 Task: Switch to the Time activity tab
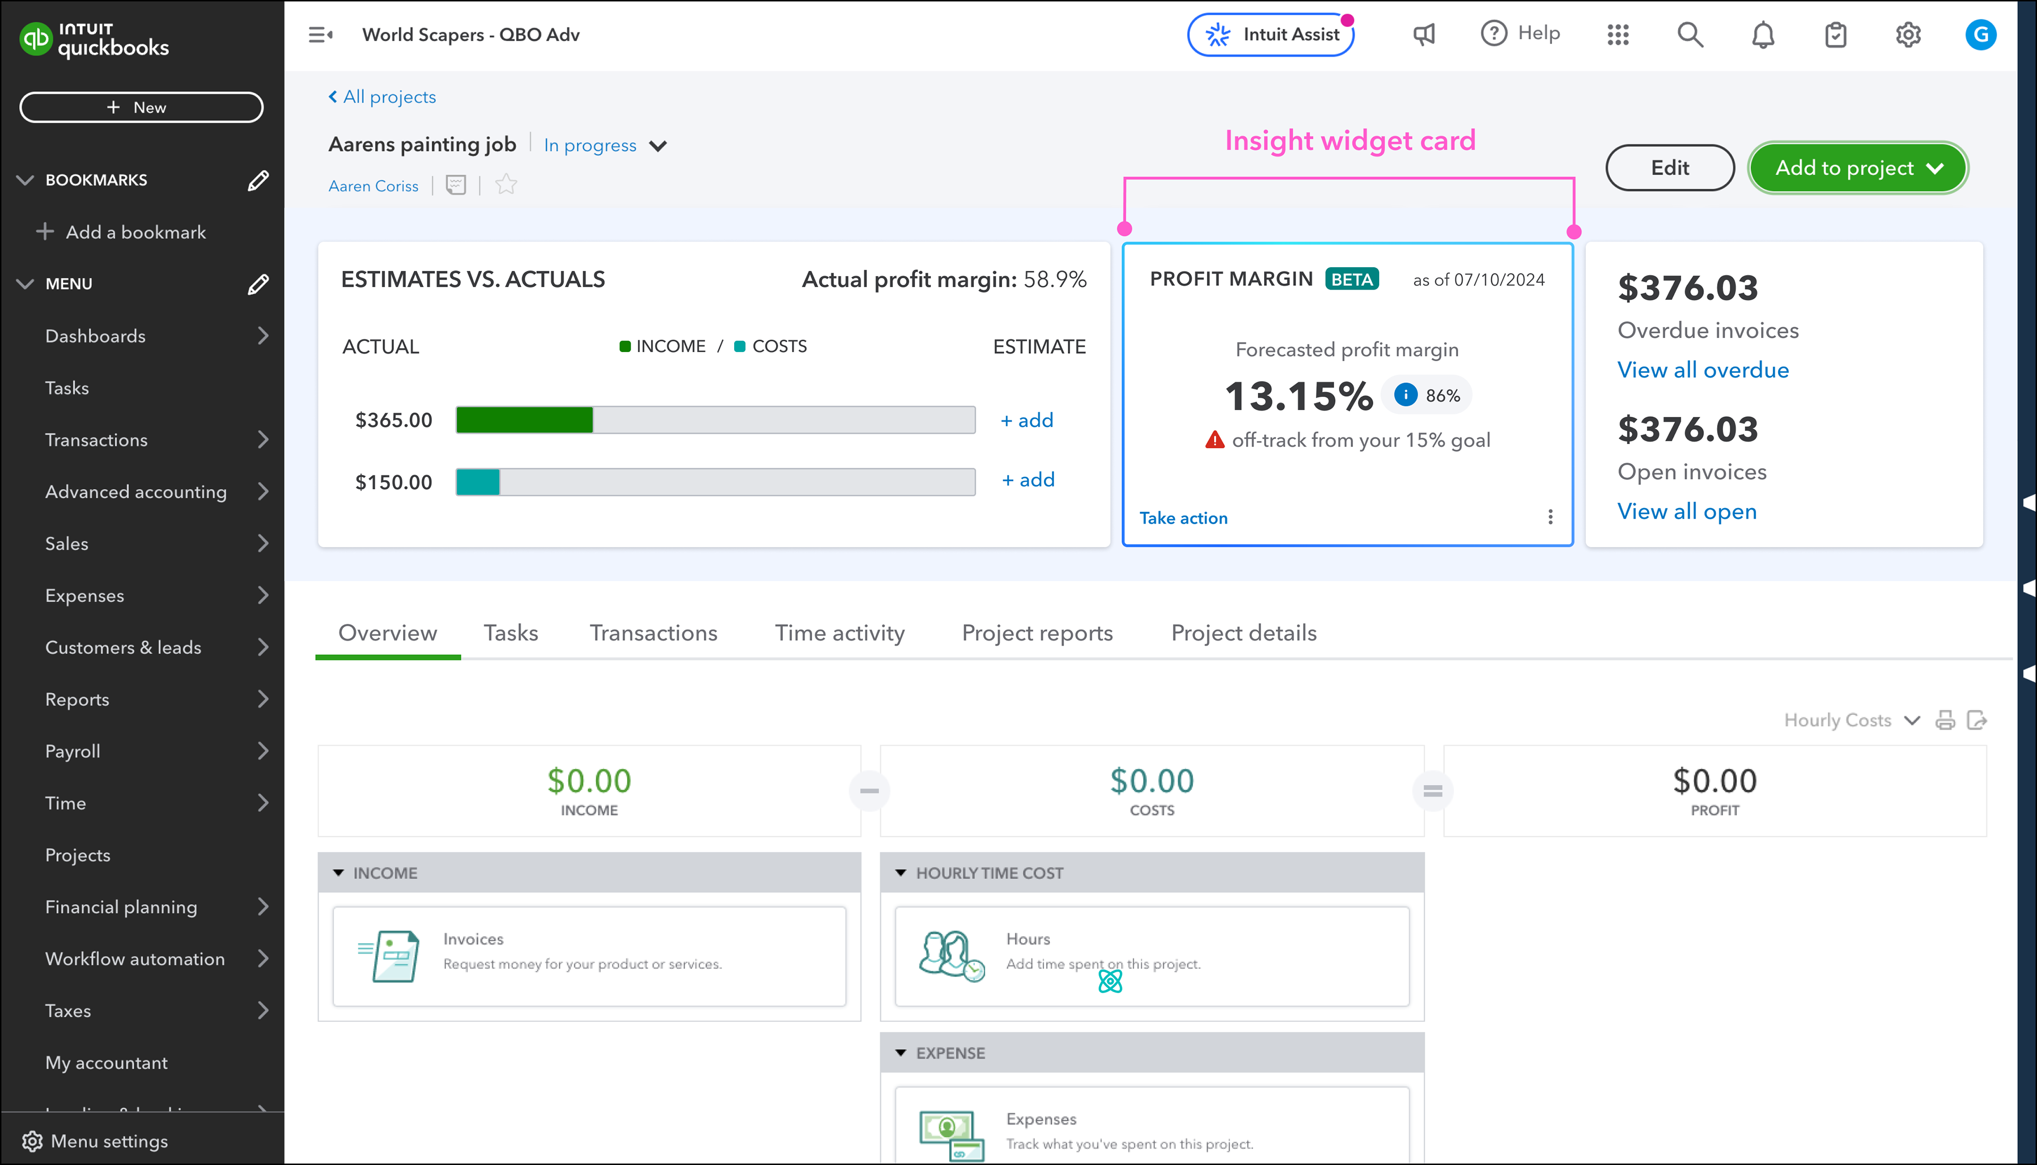click(840, 633)
